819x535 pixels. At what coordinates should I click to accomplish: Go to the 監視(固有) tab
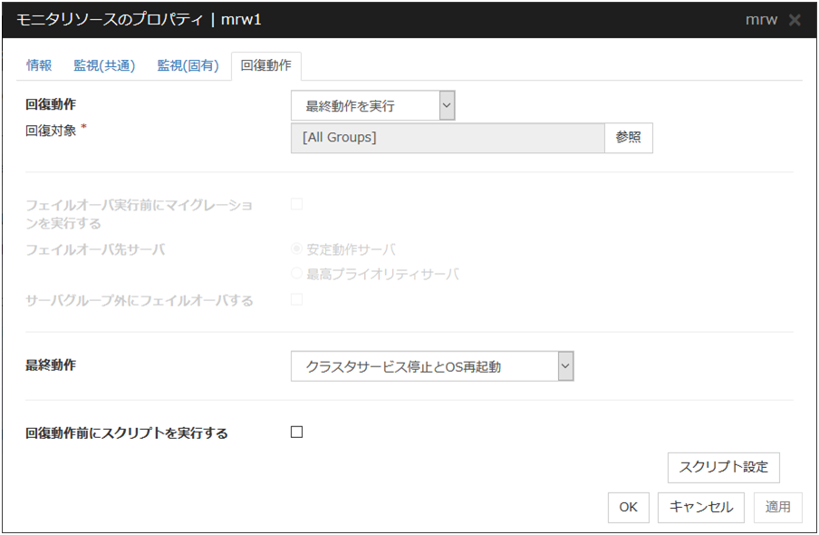coord(188,66)
